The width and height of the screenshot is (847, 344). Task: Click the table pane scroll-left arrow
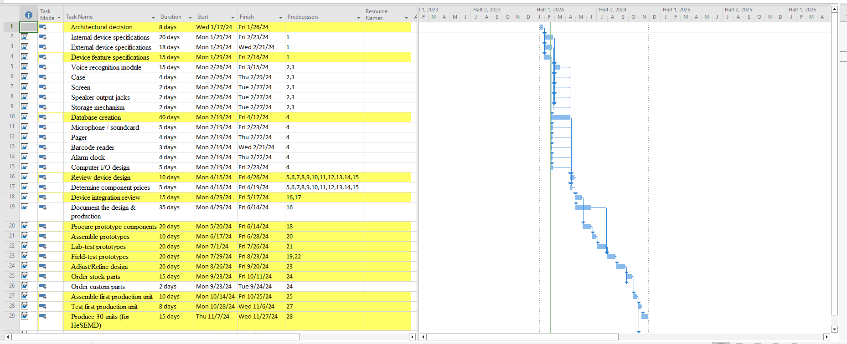7,337
